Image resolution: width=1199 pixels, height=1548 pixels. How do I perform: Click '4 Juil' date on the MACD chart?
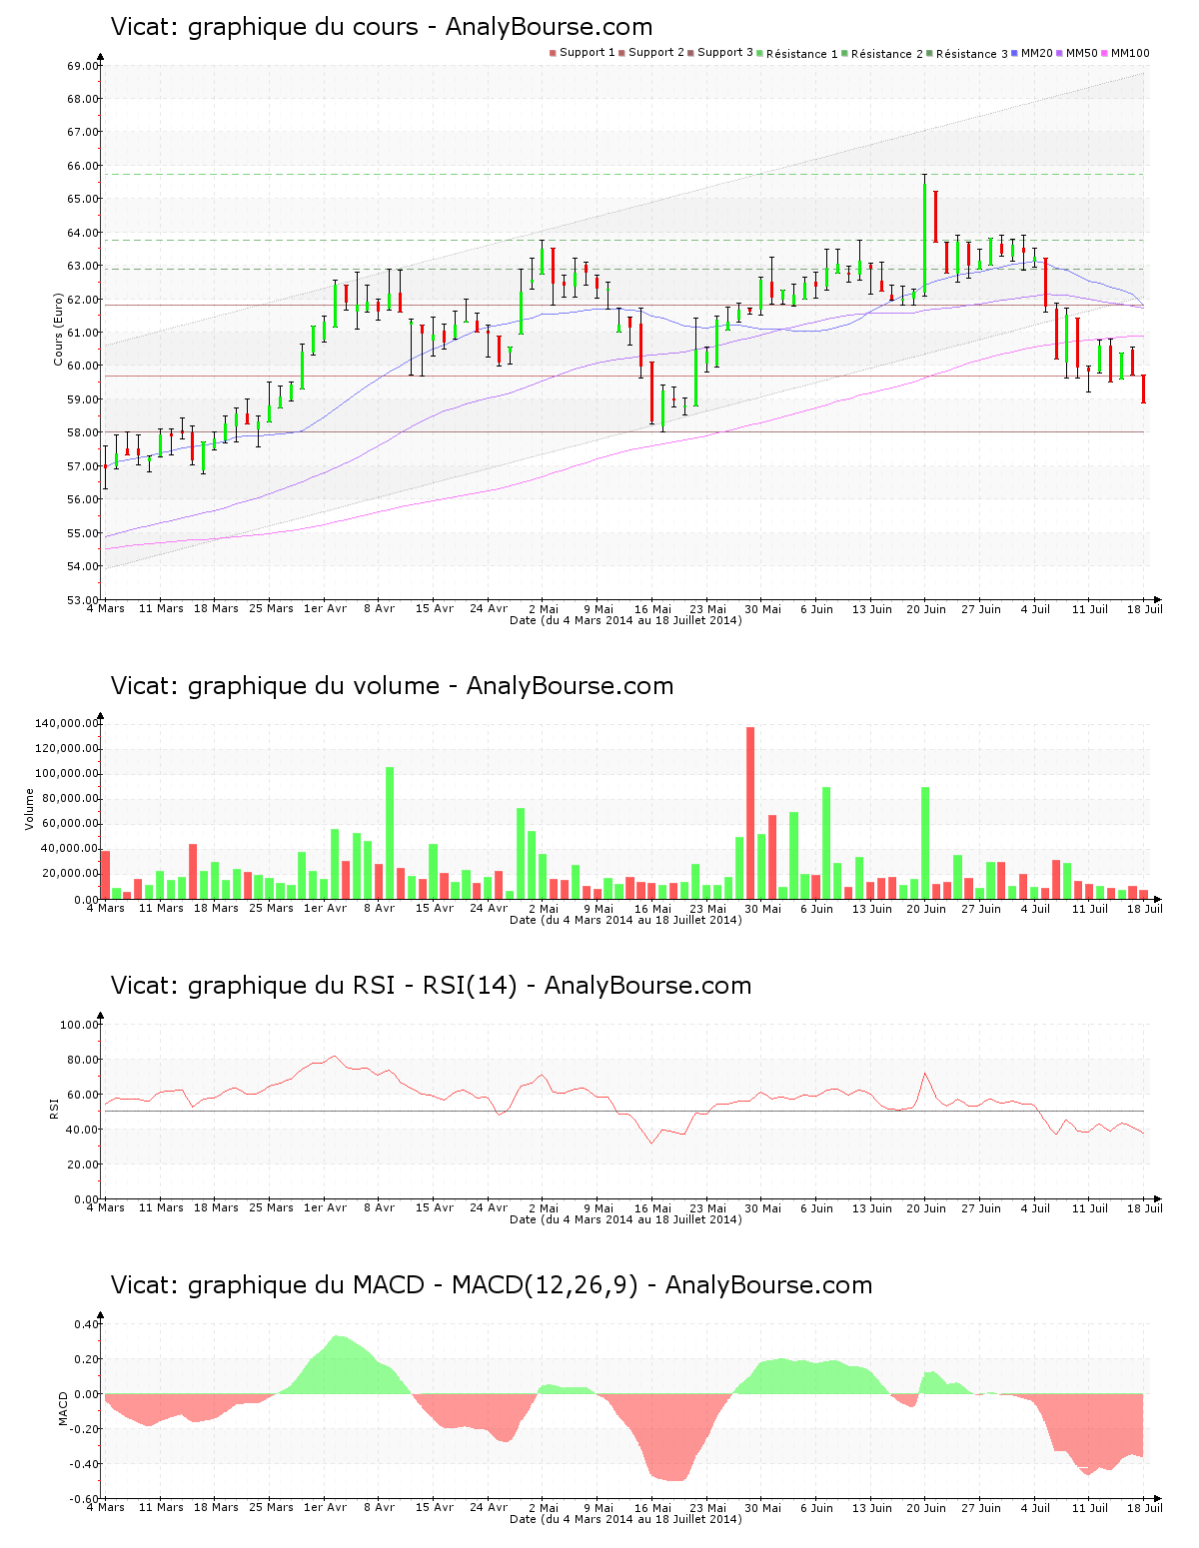[1035, 1507]
